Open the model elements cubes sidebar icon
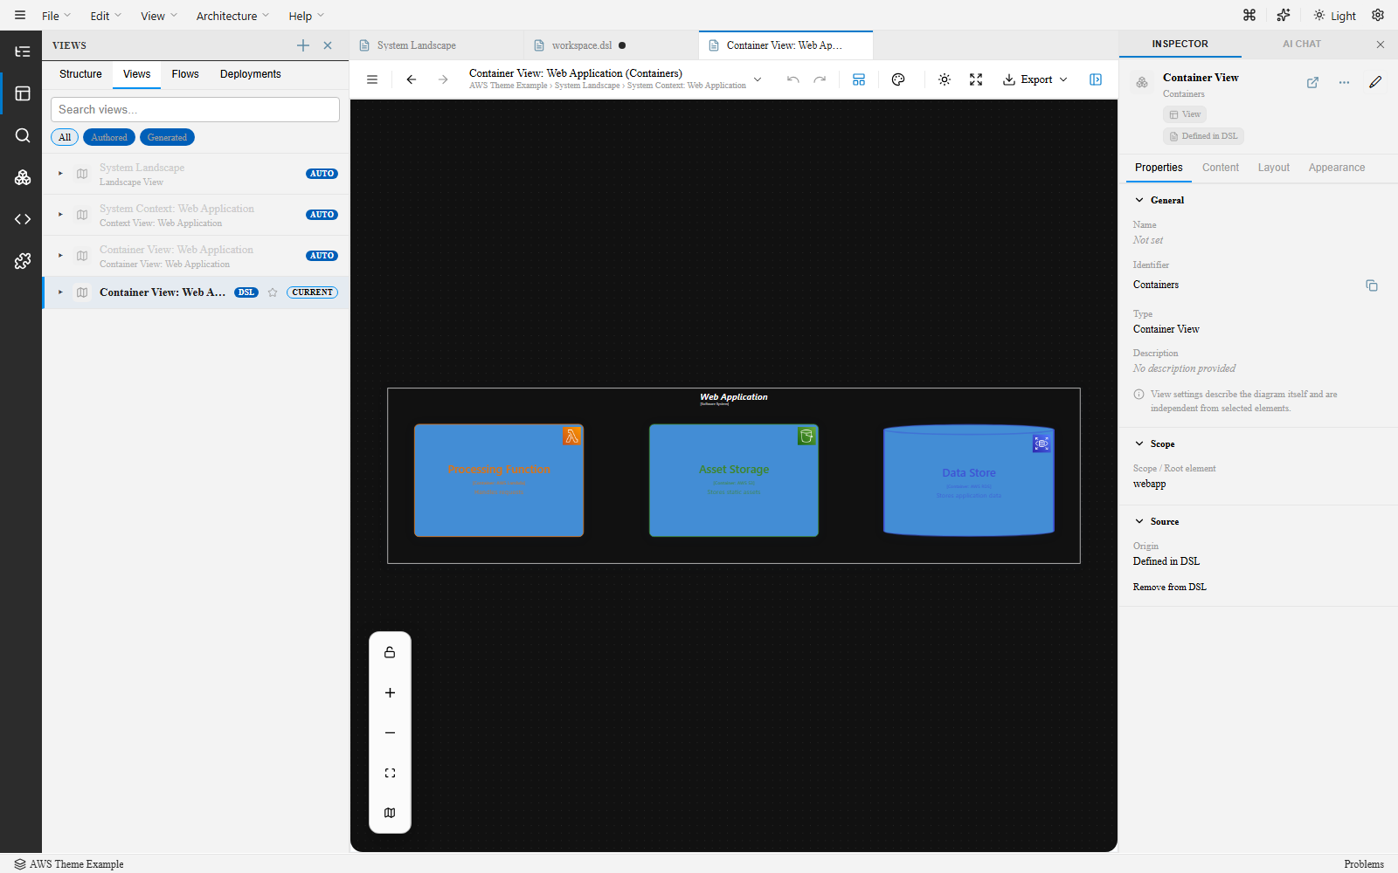1398x873 pixels. (23, 177)
